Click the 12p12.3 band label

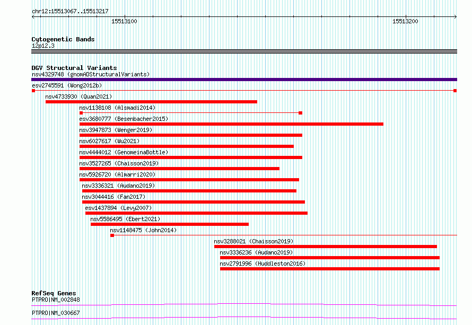tap(43, 46)
